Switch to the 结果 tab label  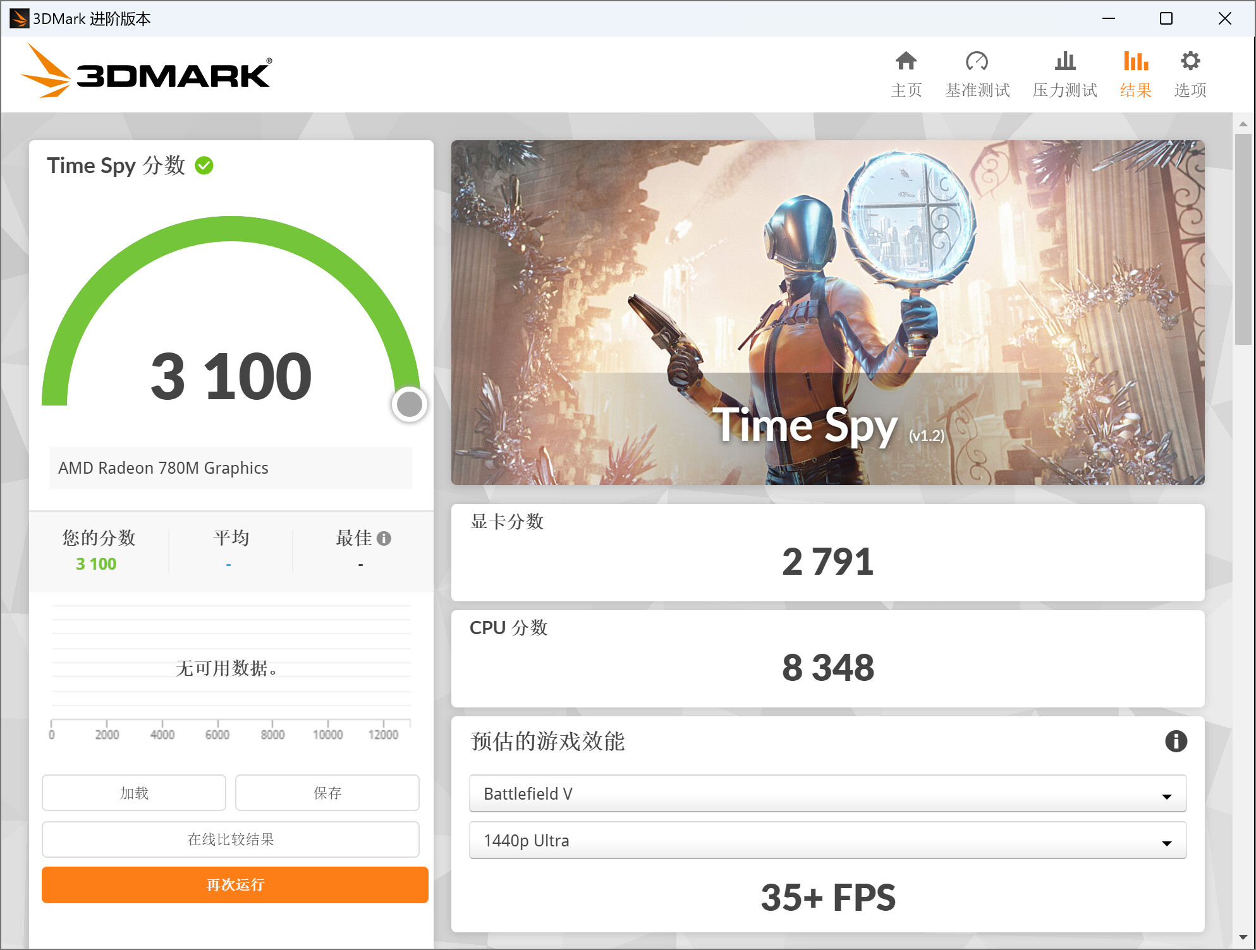click(x=1135, y=90)
